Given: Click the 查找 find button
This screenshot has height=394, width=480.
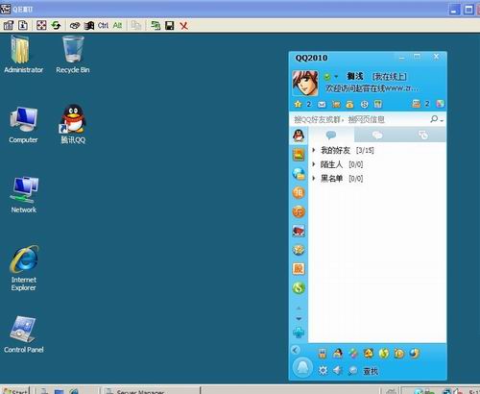Looking at the screenshot, I should [x=371, y=371].
